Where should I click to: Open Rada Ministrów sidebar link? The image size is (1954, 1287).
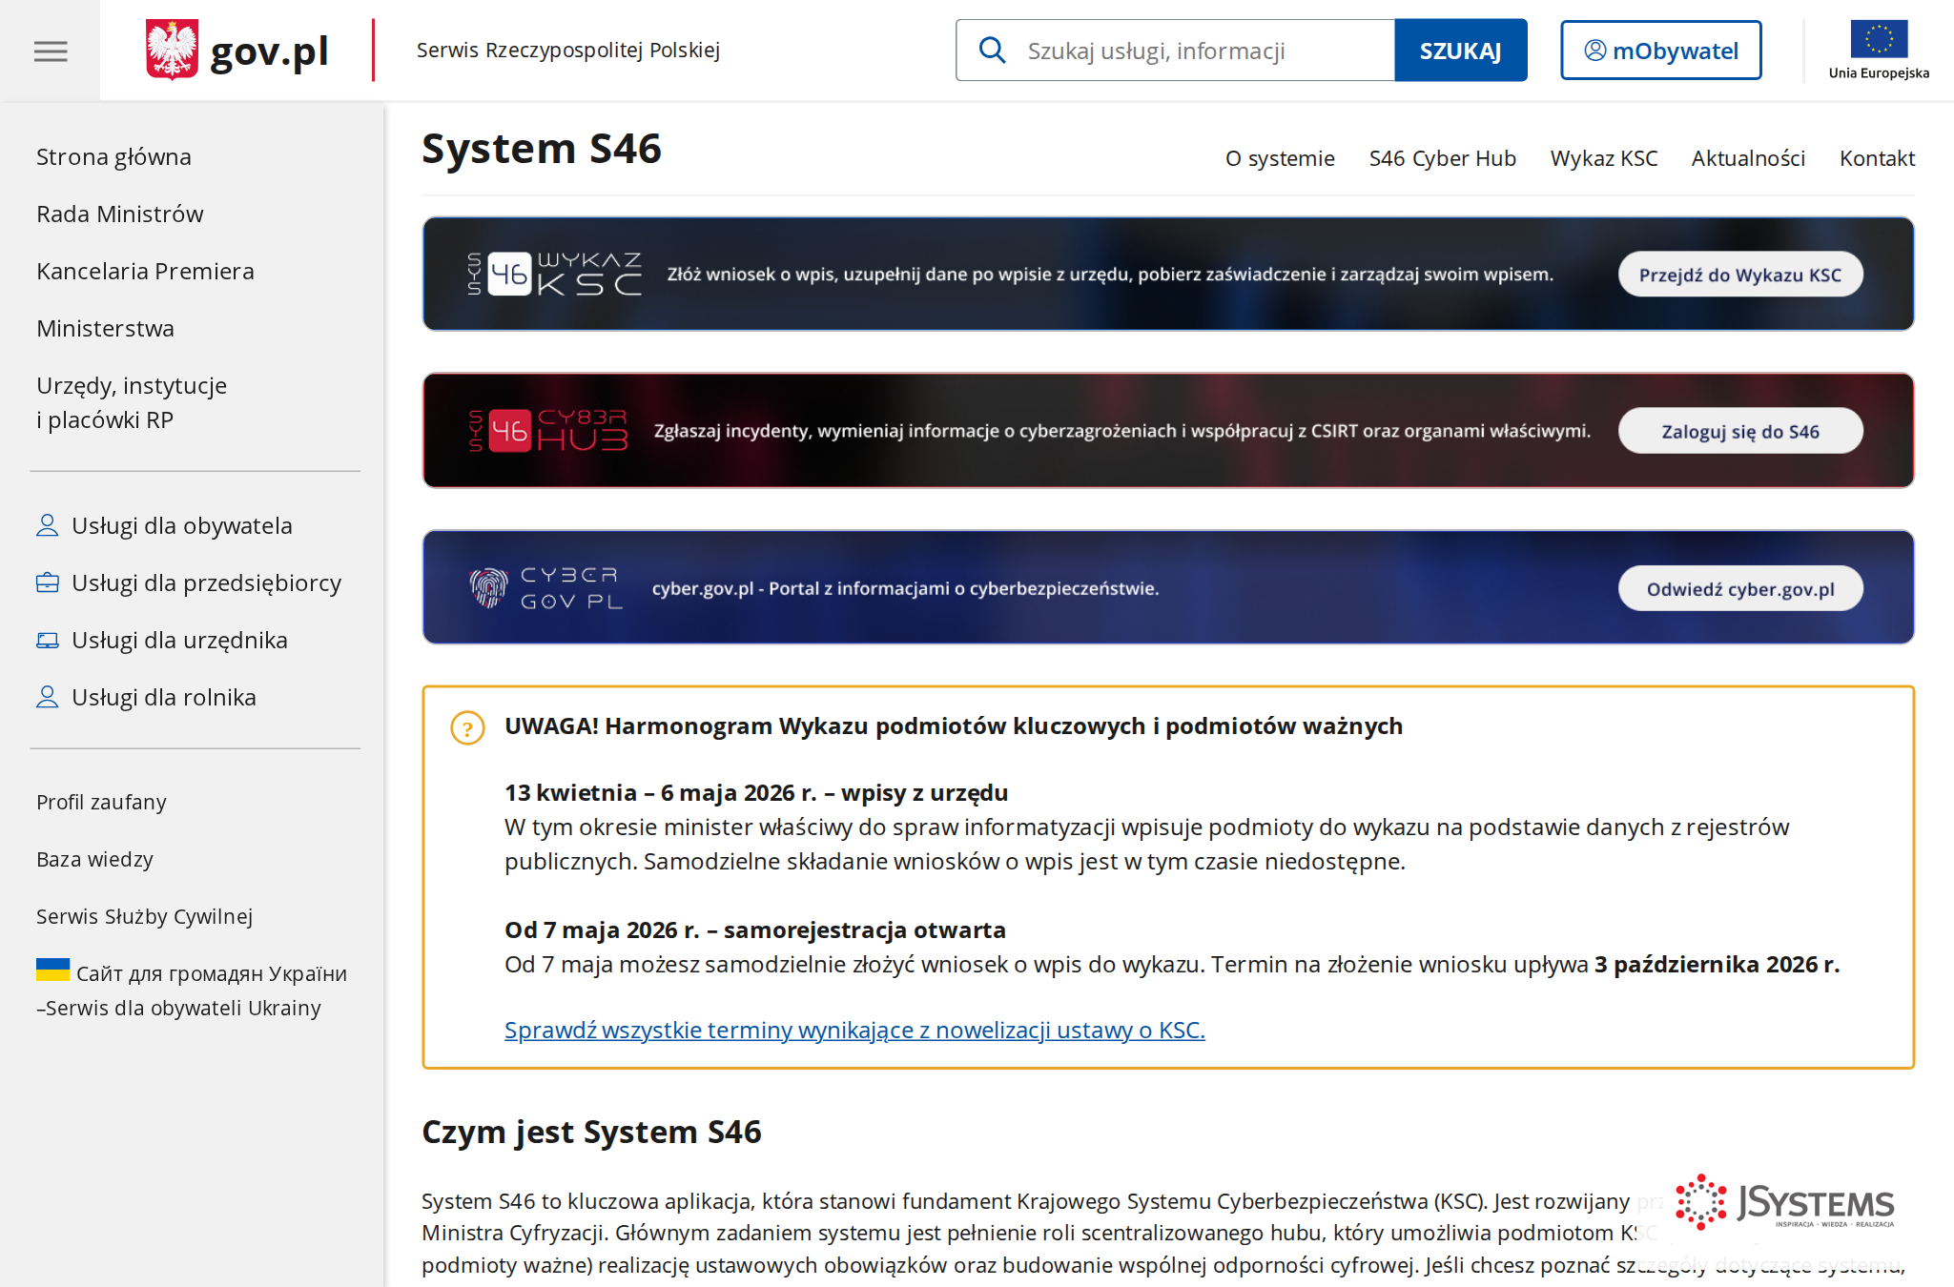pyautogui.click(x=120, y=214)
